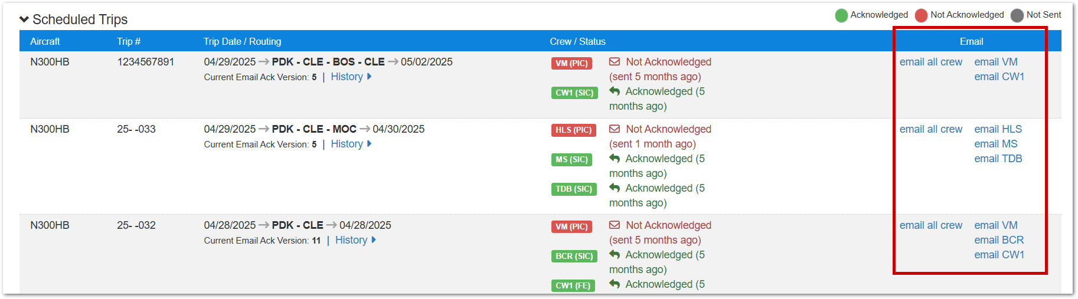Click the red Not Acknowledged legend circle
This screenshot has width=1078, height=299.
[921, 15]
